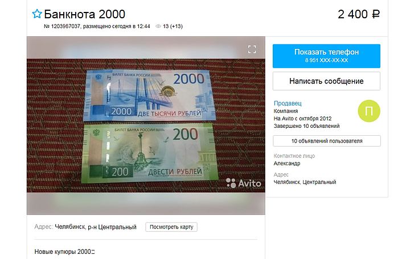This screenshot has height=259, width=410.
Task: Click the Банкнота 2000 listing title
Action: pyautogui.click(x=84, y=14)
